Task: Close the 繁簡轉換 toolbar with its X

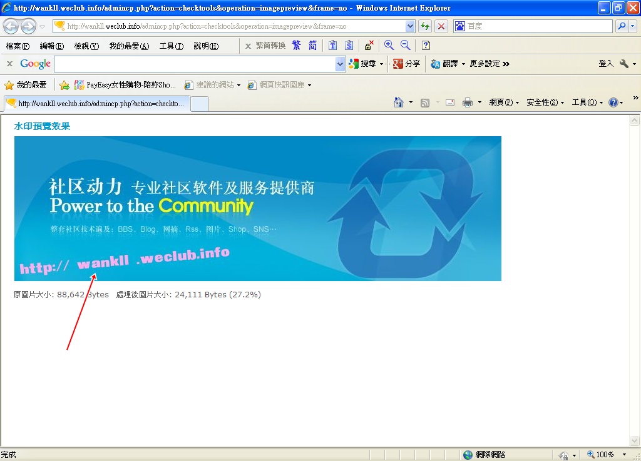Action: [x=248, y=46]
